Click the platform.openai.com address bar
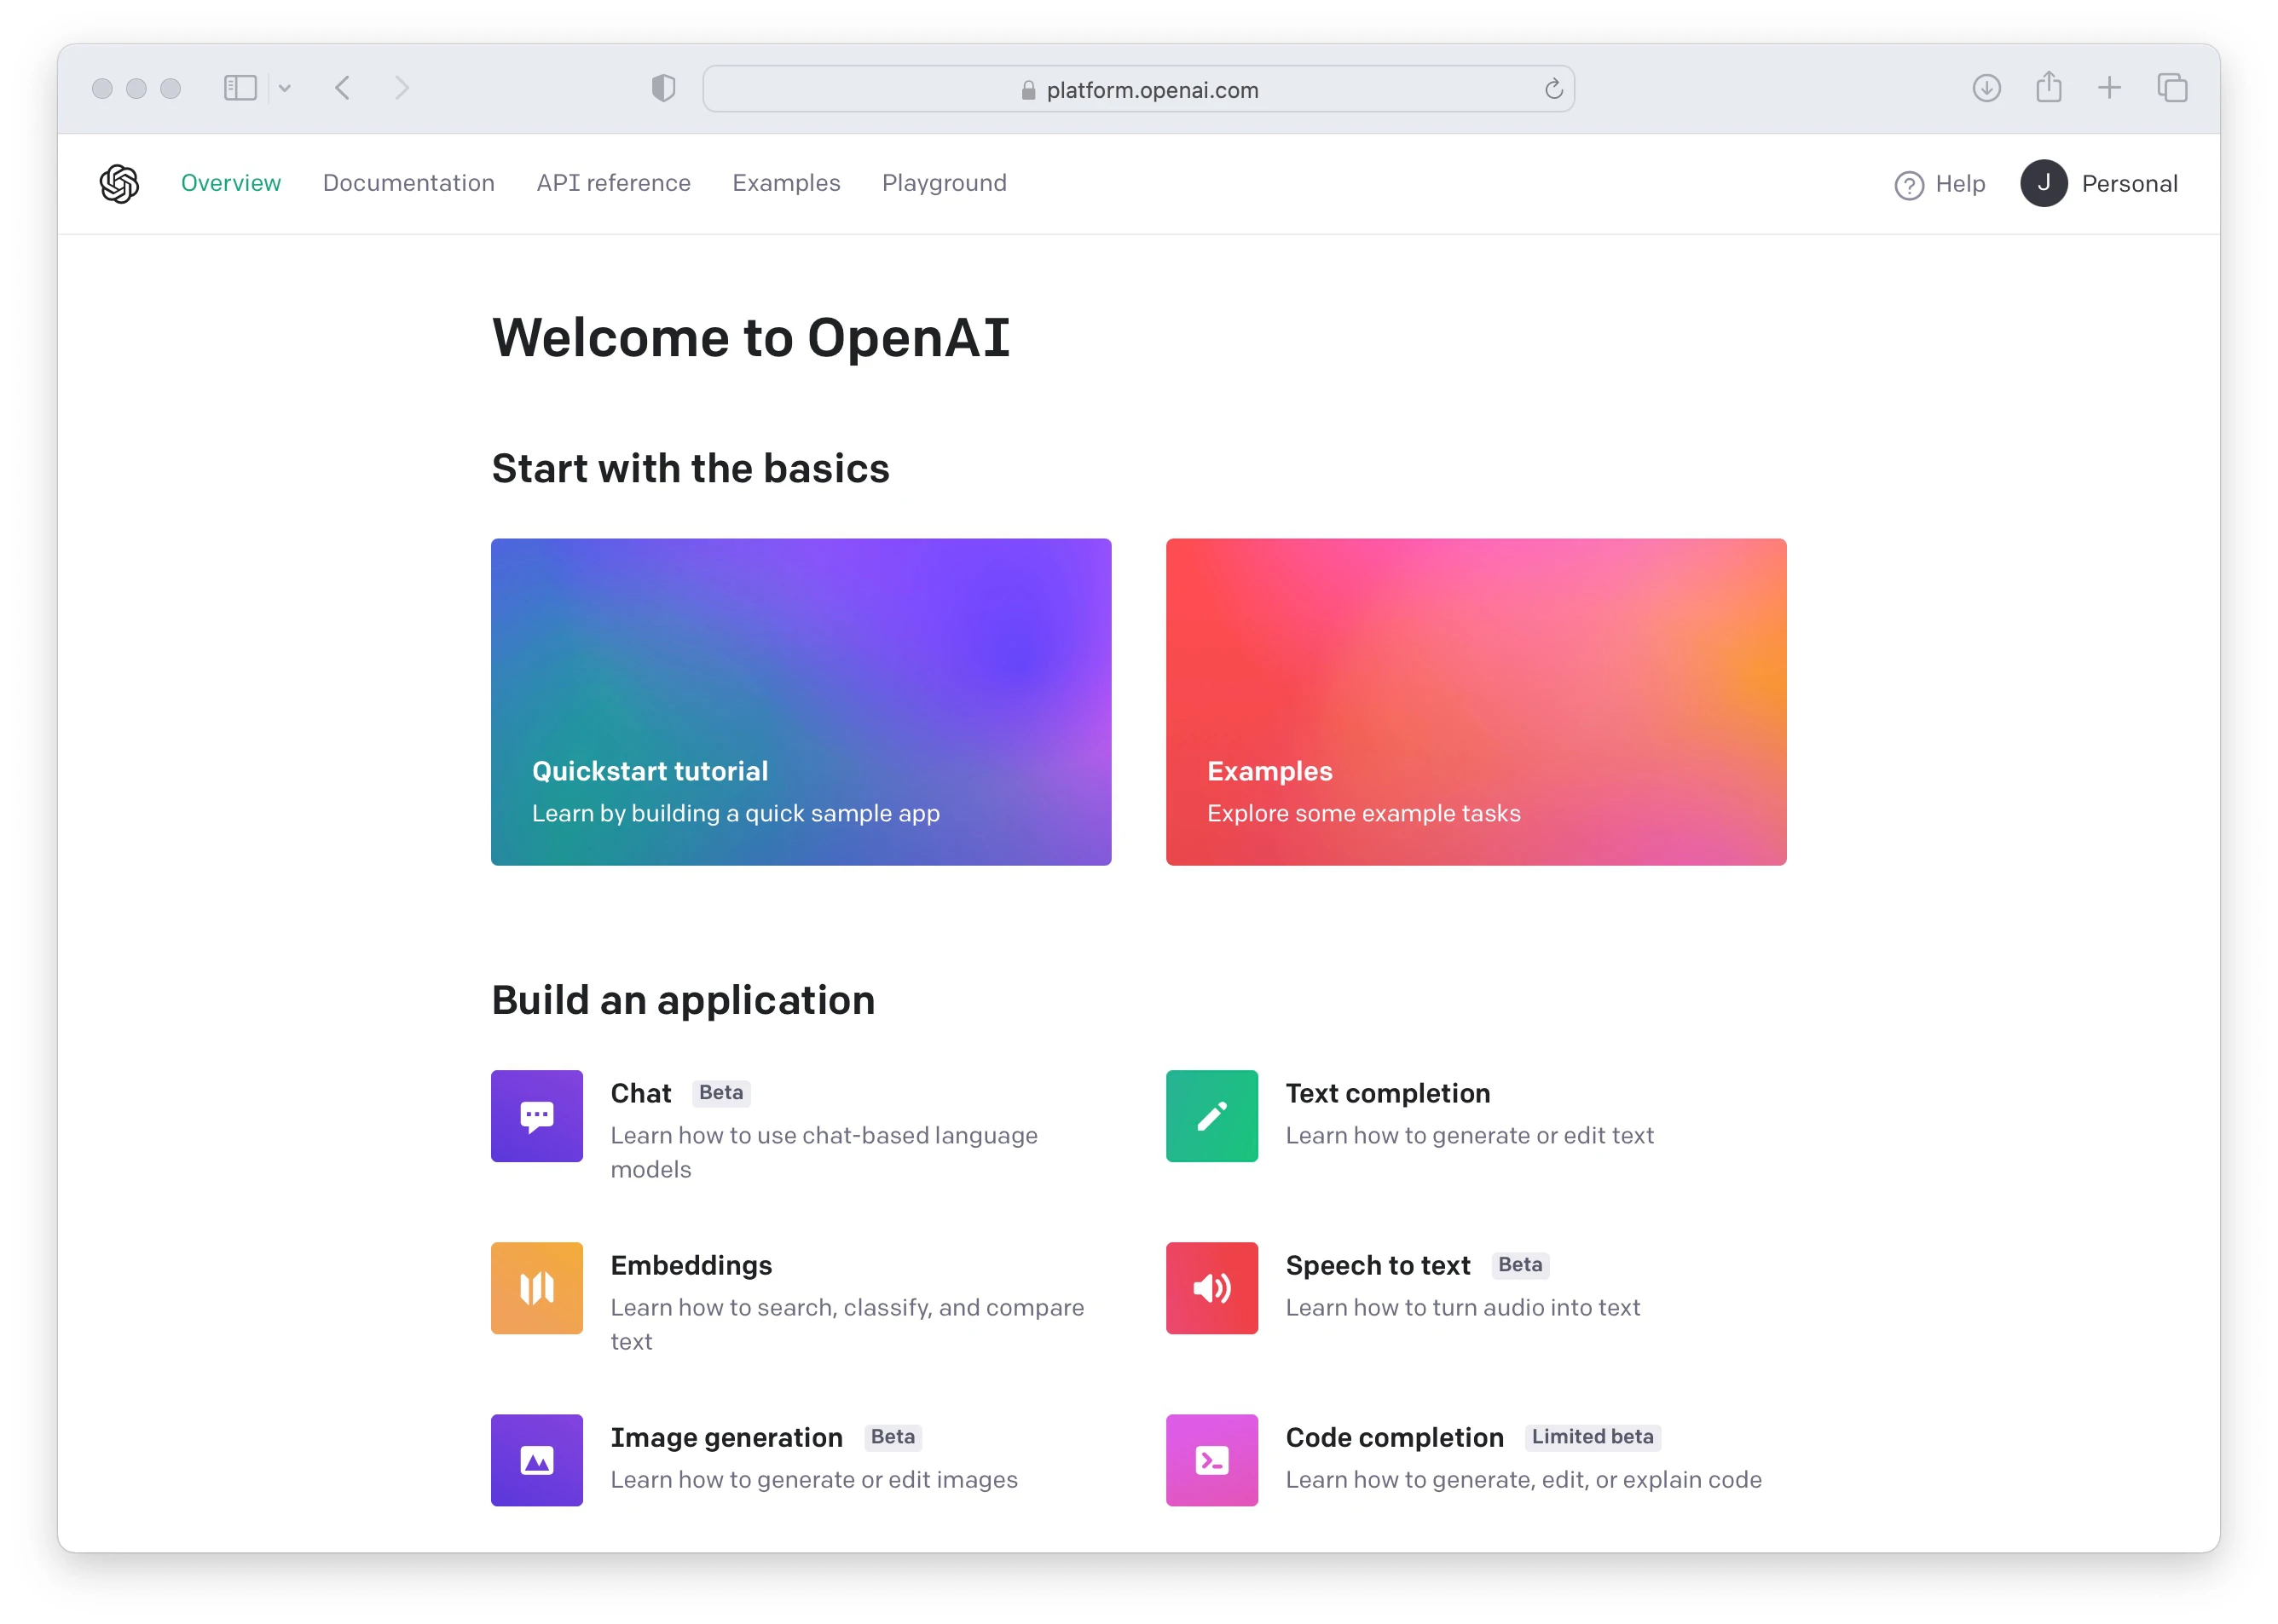The width and height of the screenshot is (2278, 1624). [1138, 89]
